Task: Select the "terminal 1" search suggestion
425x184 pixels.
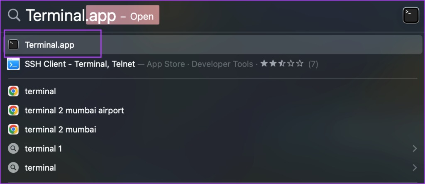Action: (x=43, y=149)
